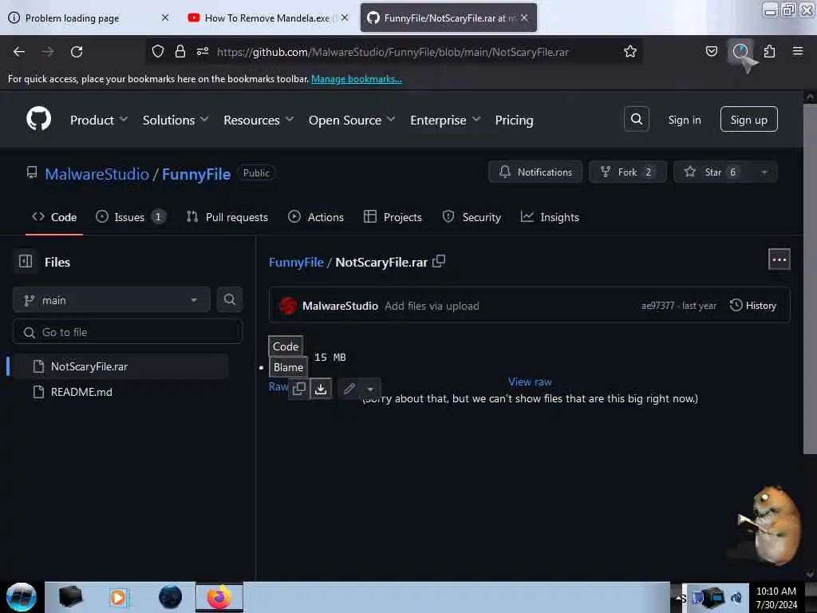
Task: Open the Manage bookmarks link
Action: coord(357,79)
